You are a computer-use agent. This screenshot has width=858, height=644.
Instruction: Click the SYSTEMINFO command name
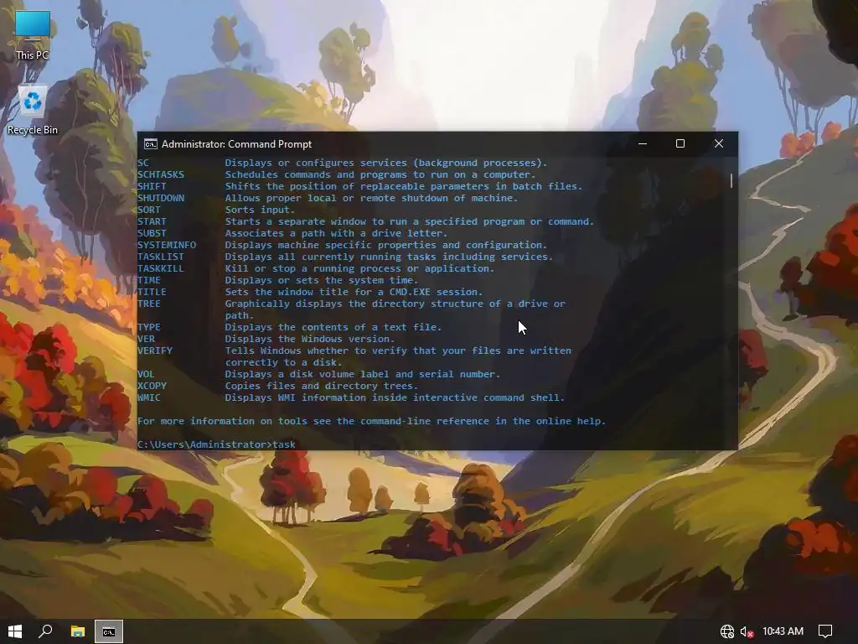pos(167,245)
